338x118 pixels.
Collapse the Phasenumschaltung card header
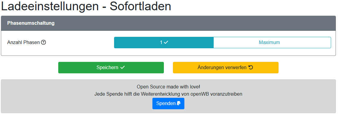168,23
